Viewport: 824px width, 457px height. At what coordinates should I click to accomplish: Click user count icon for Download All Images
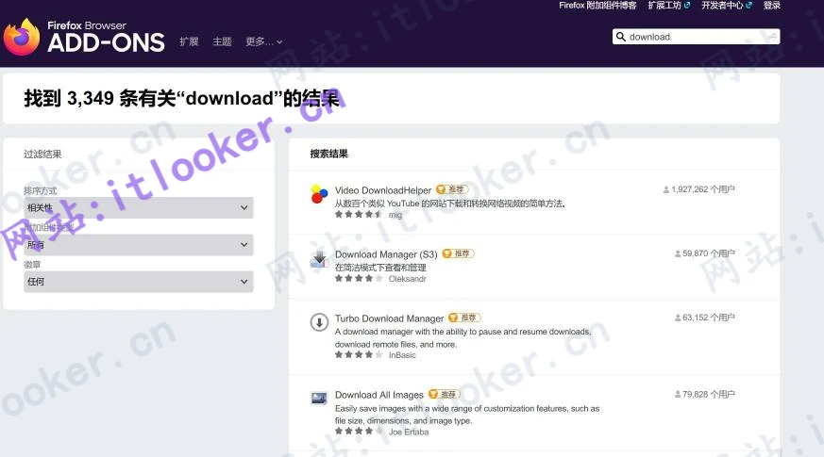pos(678,394)
